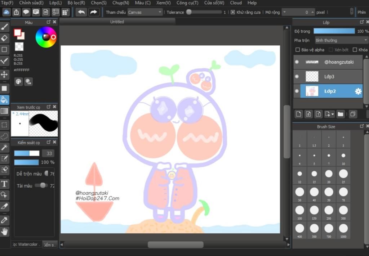Click the cloud save icon in top toolbar
Viewport: 369px width, 256px height.
(x=6, y=12)
